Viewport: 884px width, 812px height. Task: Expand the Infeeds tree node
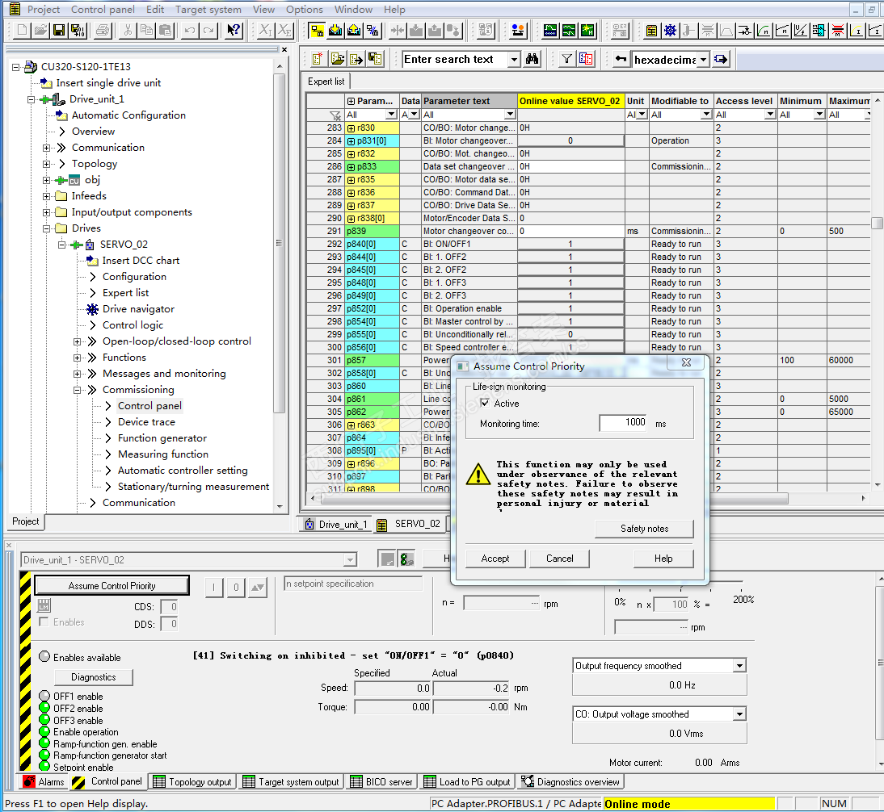tap(48, 196)
